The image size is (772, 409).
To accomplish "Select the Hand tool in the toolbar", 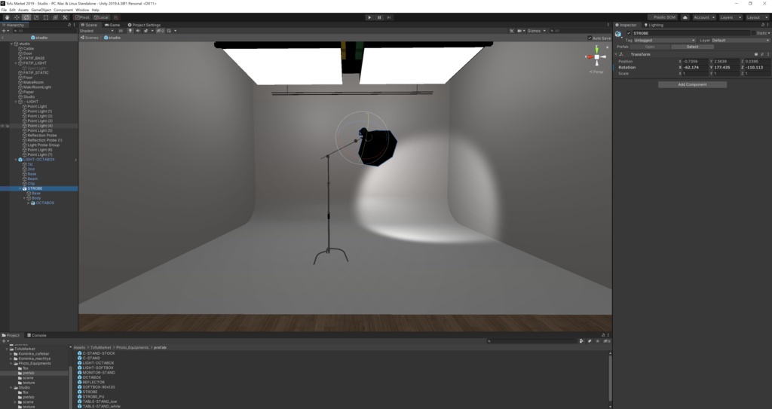I will click(x=7, y=17).
